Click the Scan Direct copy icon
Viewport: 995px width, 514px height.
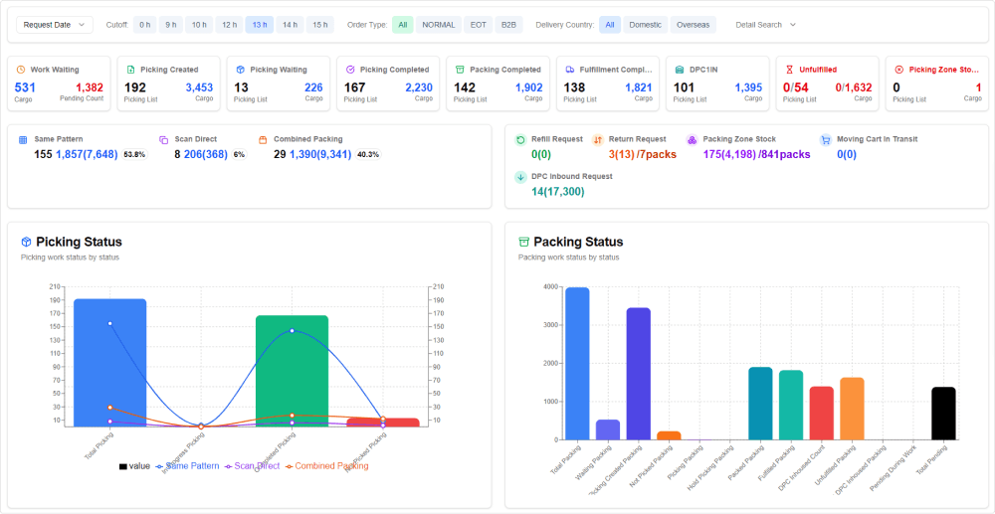tap(164, 139)
